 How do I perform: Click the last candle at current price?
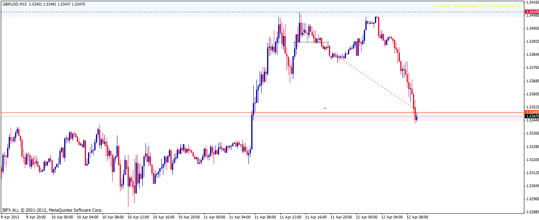(x=417, y=118)
